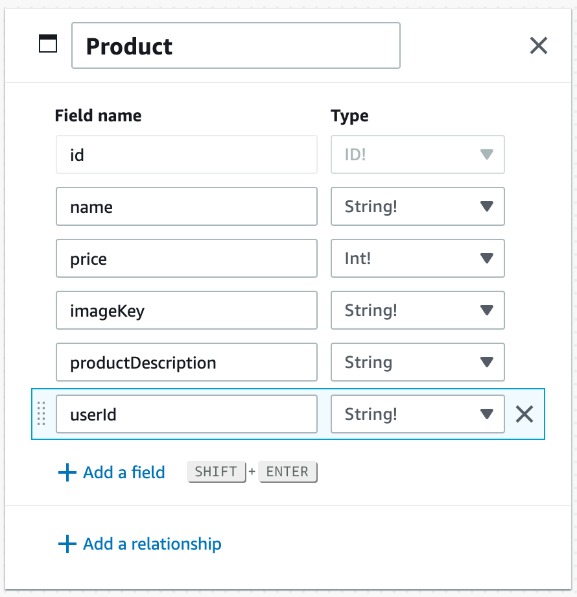Open the Int! type dropdown for price
This screenshot has height=597, width=577.
tap(418, 258)
